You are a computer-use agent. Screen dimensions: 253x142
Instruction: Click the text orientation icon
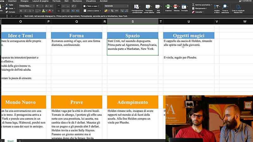(73, 6)
